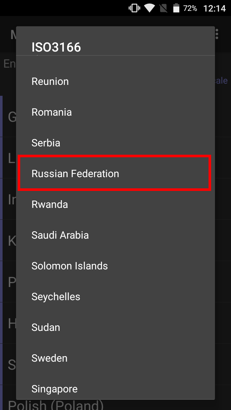
Task: Tap the 12:14 clock in status bar
Action: [215, 8]
